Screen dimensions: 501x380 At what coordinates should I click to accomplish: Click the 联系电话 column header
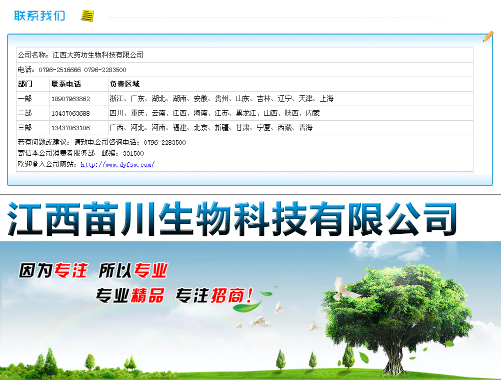pos(79,84)
